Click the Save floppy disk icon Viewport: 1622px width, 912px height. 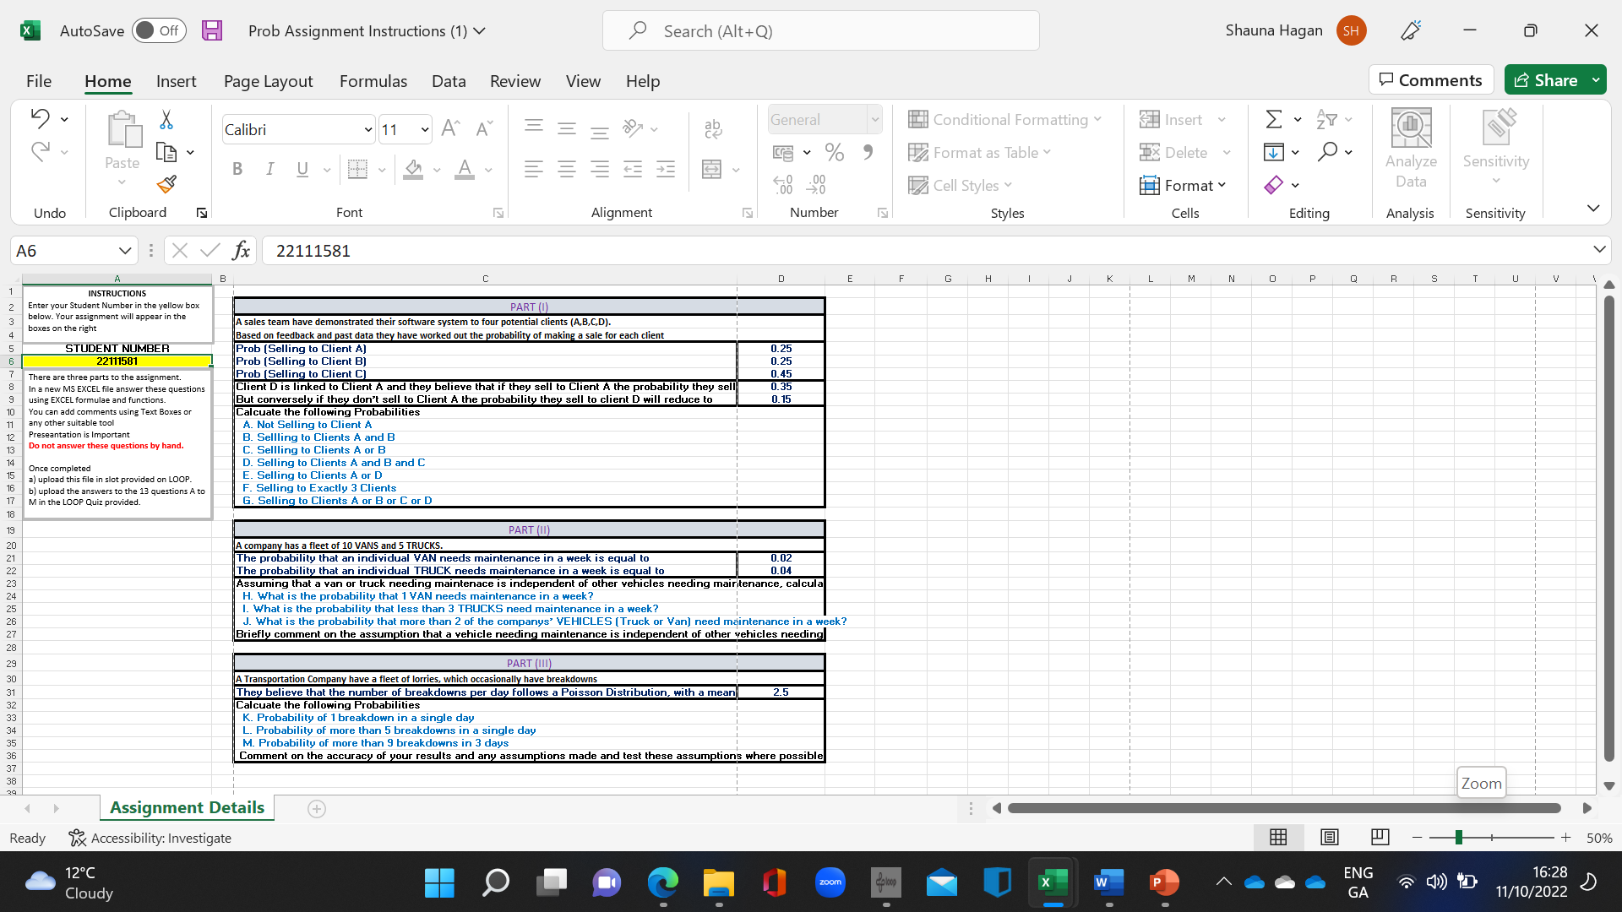pyautogui.click(x=212, y=30)
